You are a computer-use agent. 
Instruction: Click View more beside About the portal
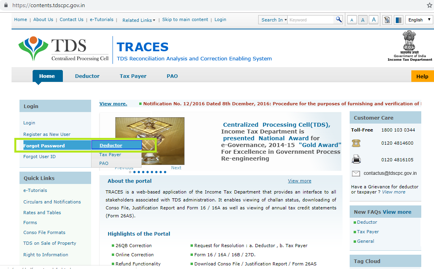[300, 181]
